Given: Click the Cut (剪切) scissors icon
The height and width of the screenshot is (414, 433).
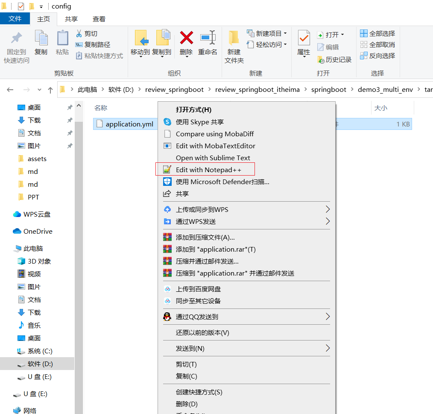Looking at the screenshot, I should pyautogui.click(x=86, y=33).
